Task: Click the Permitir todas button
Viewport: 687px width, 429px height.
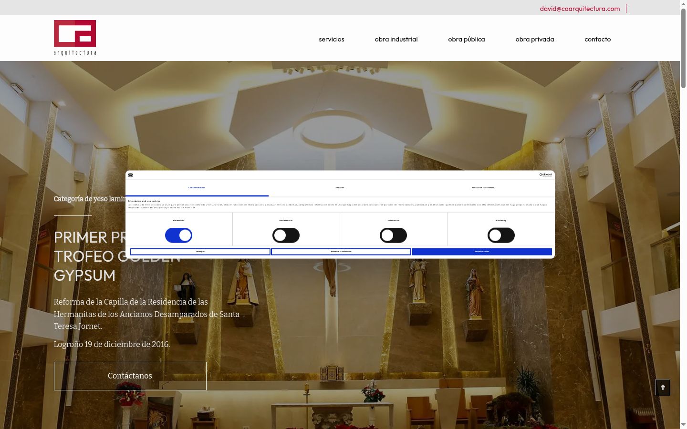Action: (482, 251)
